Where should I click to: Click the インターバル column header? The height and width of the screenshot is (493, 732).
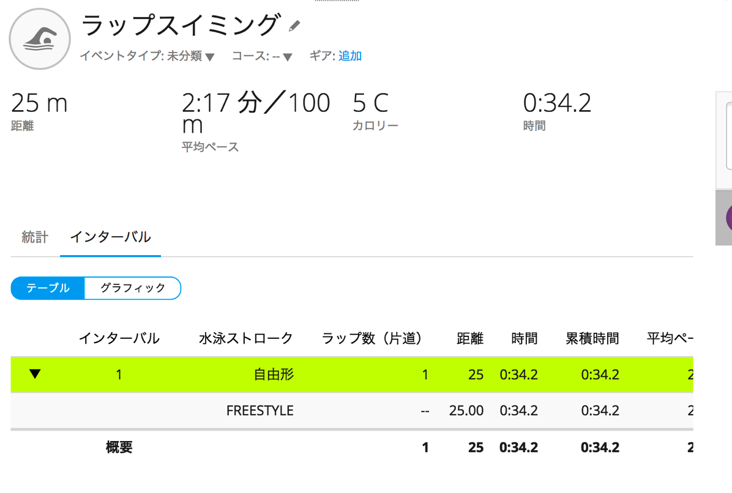tap(119, 338)
